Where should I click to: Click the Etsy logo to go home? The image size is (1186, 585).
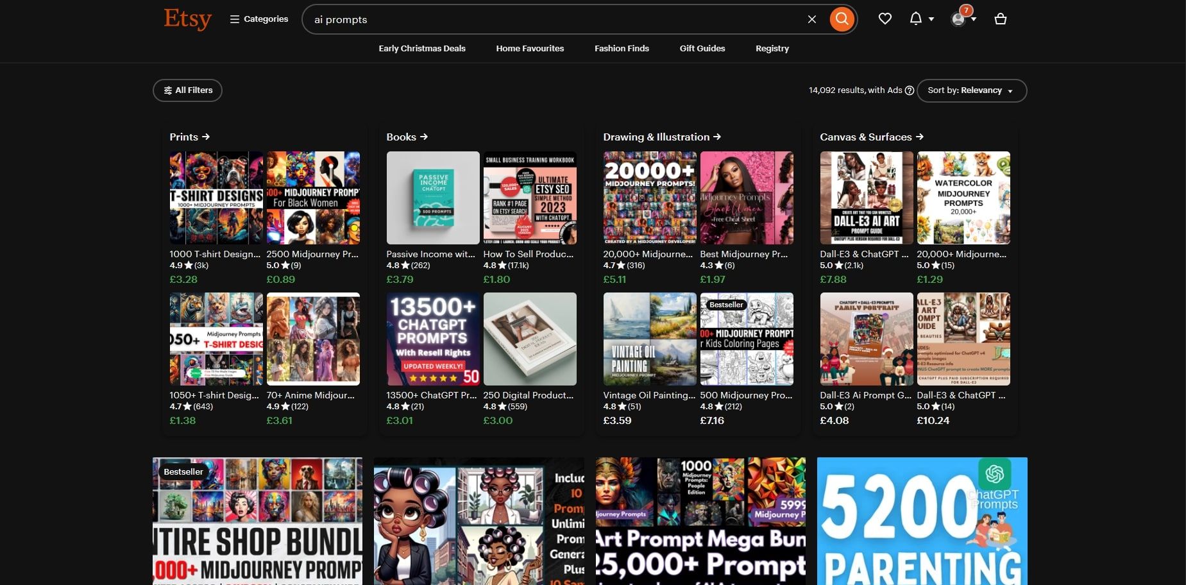187,19
